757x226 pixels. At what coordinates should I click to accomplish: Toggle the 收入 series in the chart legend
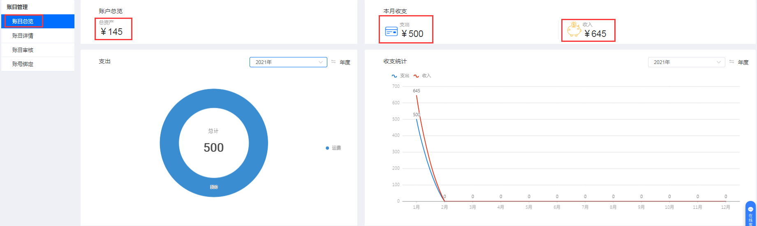click(x=422, y=76)
